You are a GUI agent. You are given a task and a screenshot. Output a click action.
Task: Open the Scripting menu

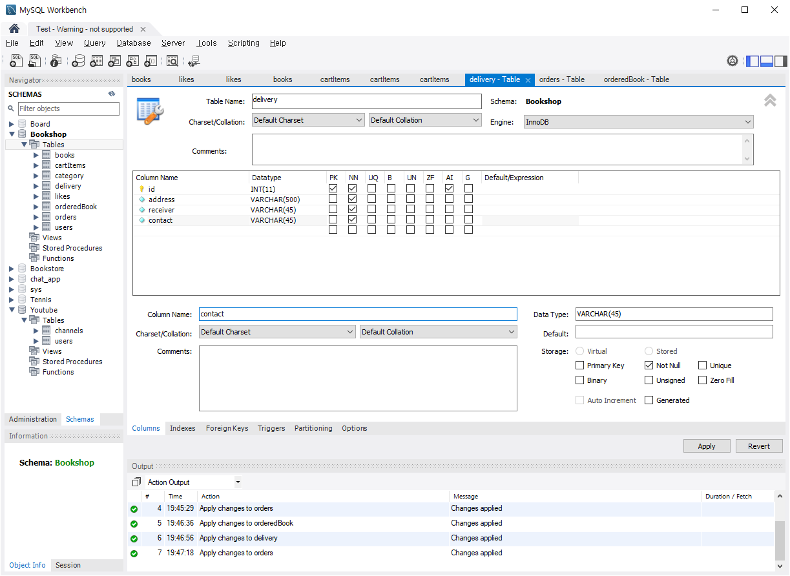[244, 43]
